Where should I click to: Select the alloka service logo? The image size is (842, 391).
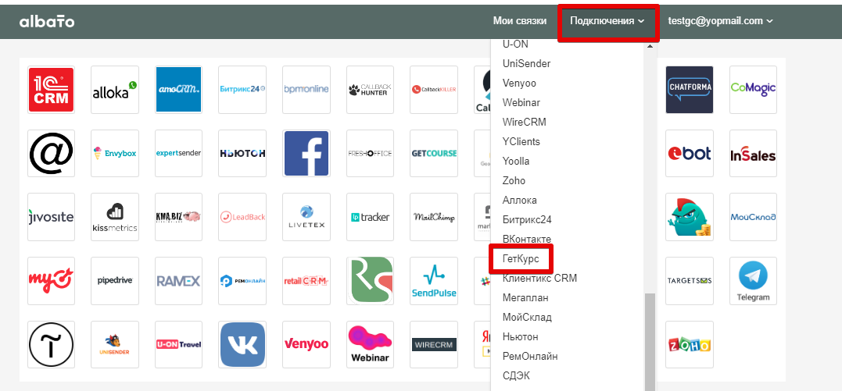coord(115,90)
